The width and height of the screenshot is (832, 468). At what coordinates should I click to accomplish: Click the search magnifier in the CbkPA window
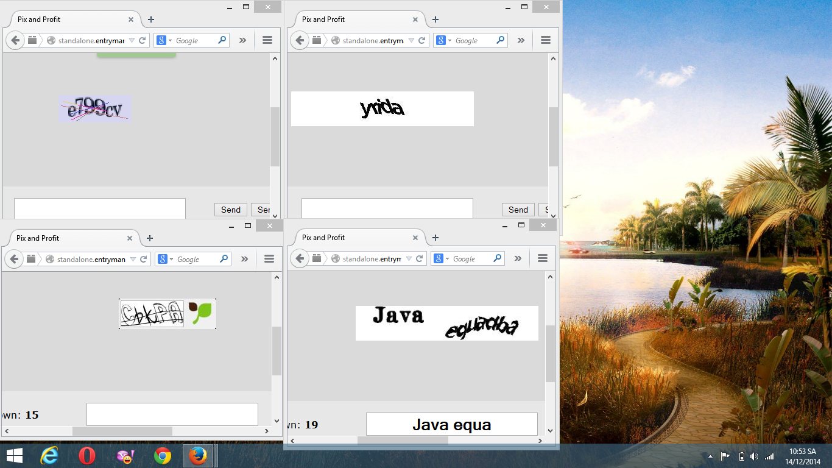click(x=224, y=259)
